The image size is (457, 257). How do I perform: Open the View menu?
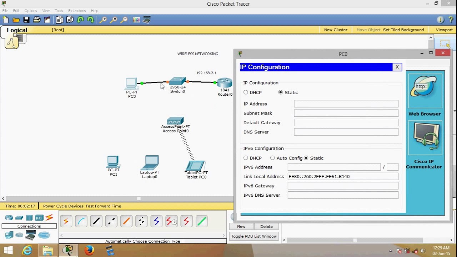pyautogui.click(x=46, y=11)
